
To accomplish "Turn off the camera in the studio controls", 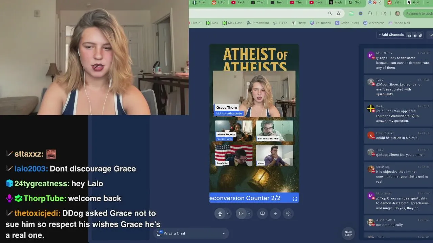I will tap(241, 213).
